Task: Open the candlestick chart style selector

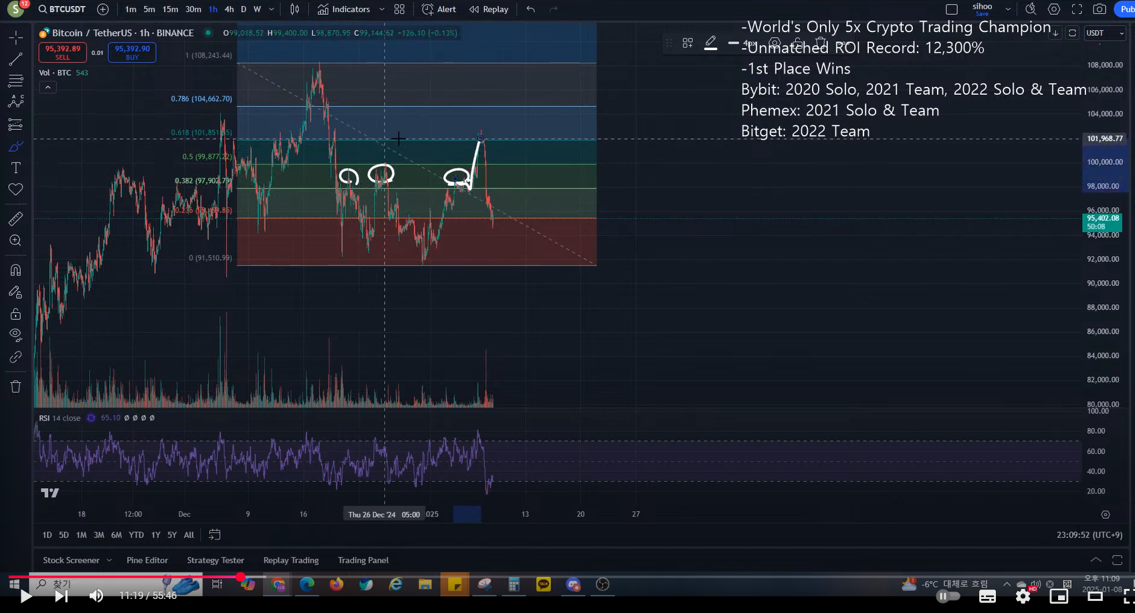Action: click(294, 9)
